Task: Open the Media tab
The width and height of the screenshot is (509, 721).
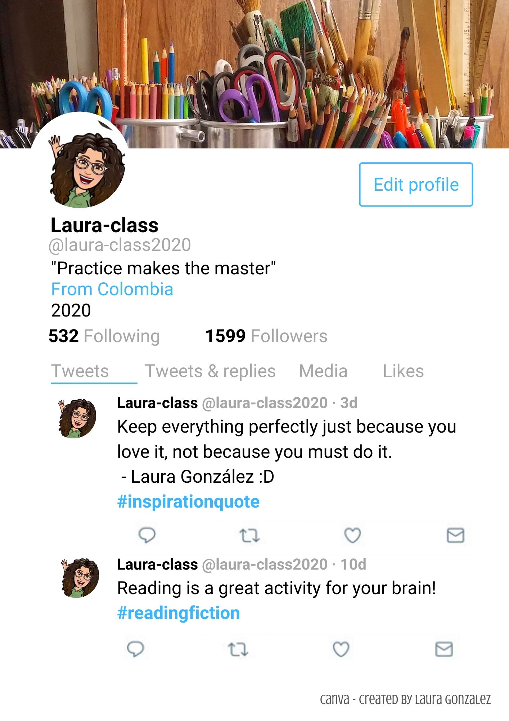Action: tap(323, 371)
